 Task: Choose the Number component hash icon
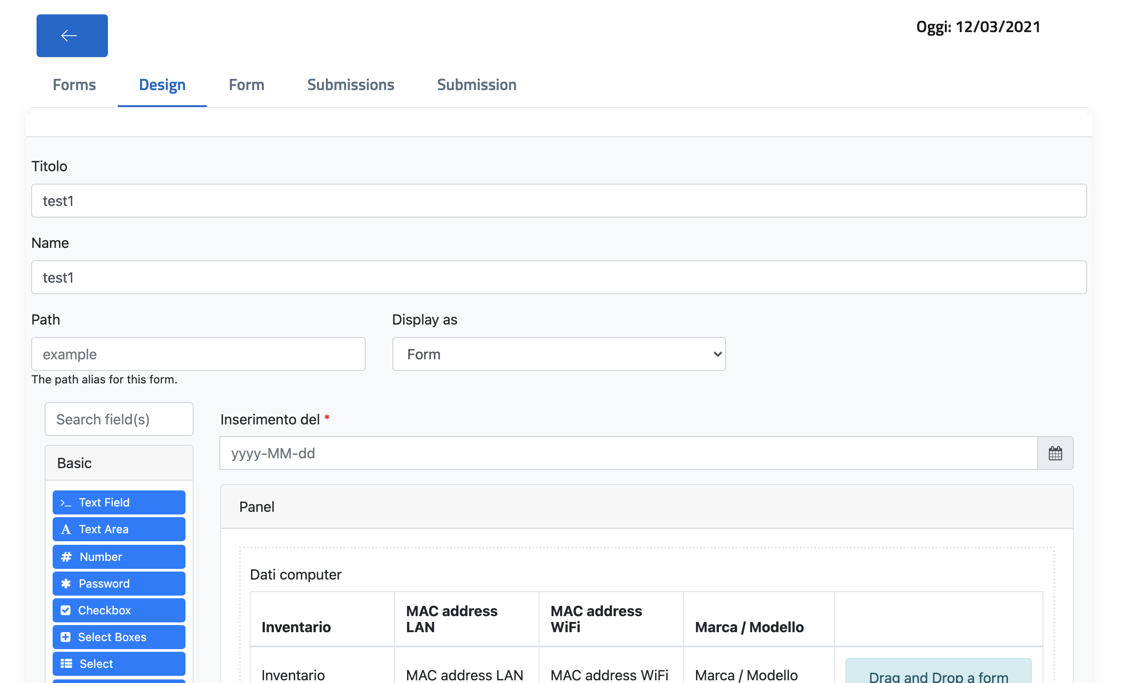pyautogui.click(x=66, y=556)
